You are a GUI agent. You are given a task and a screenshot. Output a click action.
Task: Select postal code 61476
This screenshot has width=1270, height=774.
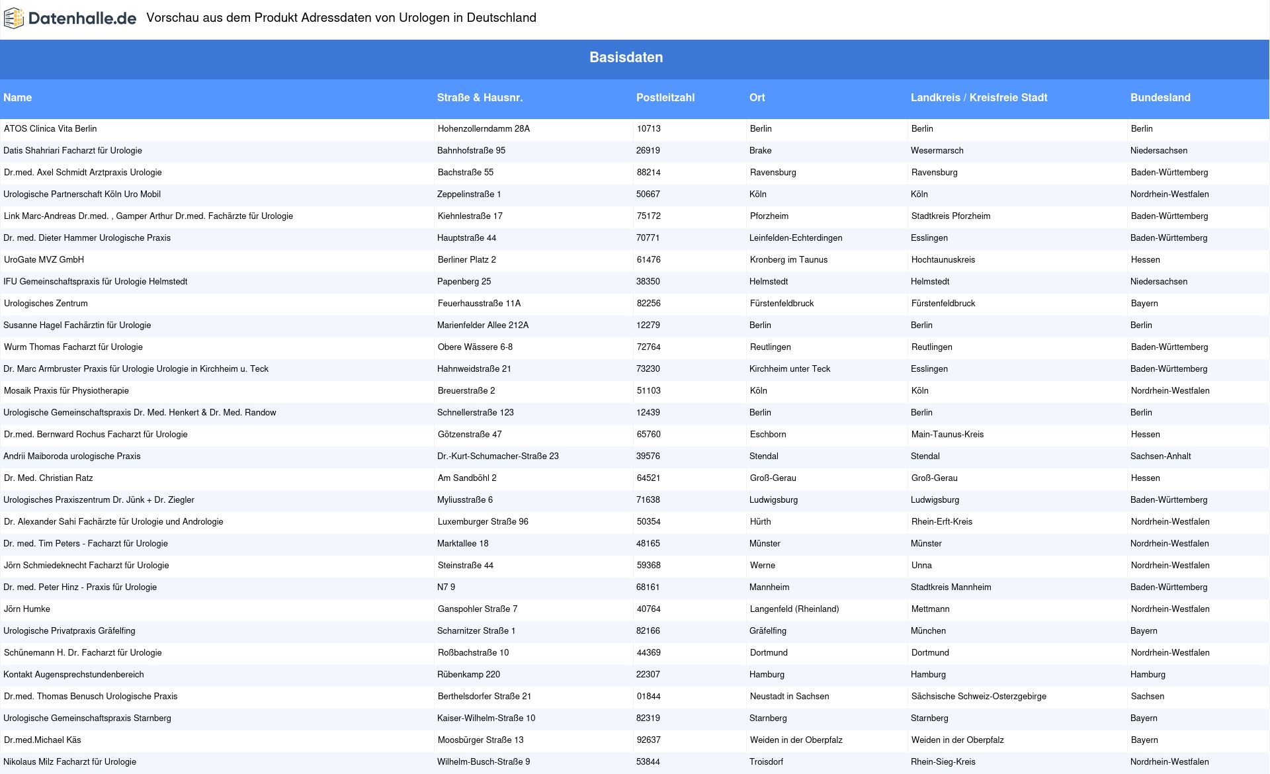(x=649, y=259)
